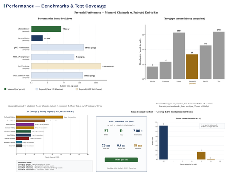Click the green '91' PASS count
The image size is (229, 176).
coord(106,131)
